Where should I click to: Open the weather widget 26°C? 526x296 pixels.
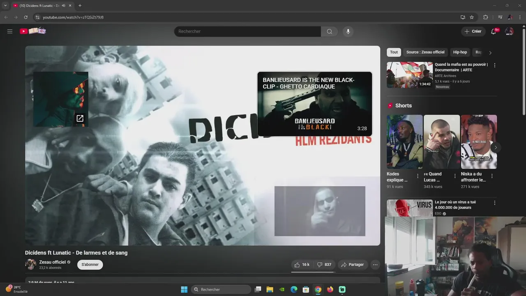[x=16, y=289]
